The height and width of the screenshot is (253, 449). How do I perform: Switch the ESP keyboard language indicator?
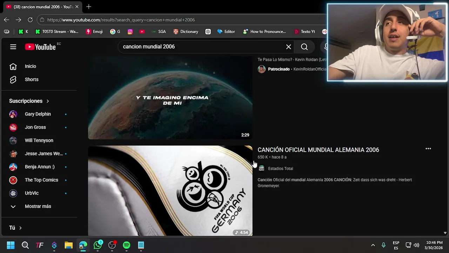point(396,245)
